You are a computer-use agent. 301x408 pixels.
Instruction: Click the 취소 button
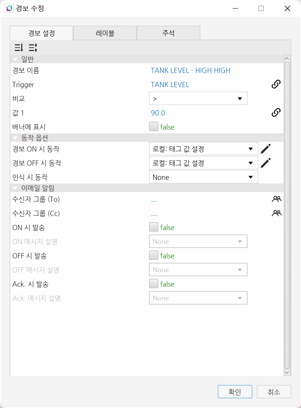point(274,392)
